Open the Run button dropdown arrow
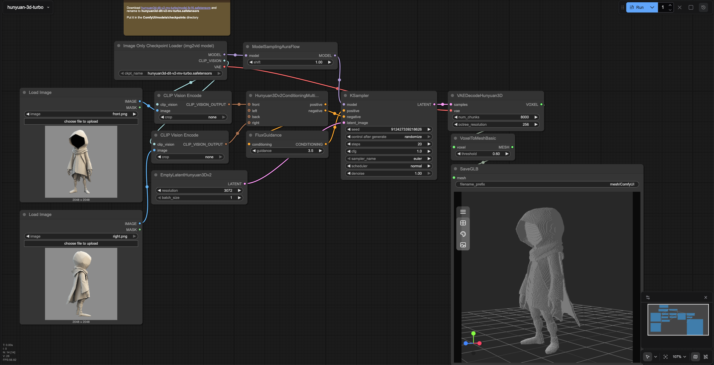The width and height of the screenshot is (714, 365). point(652,7)
